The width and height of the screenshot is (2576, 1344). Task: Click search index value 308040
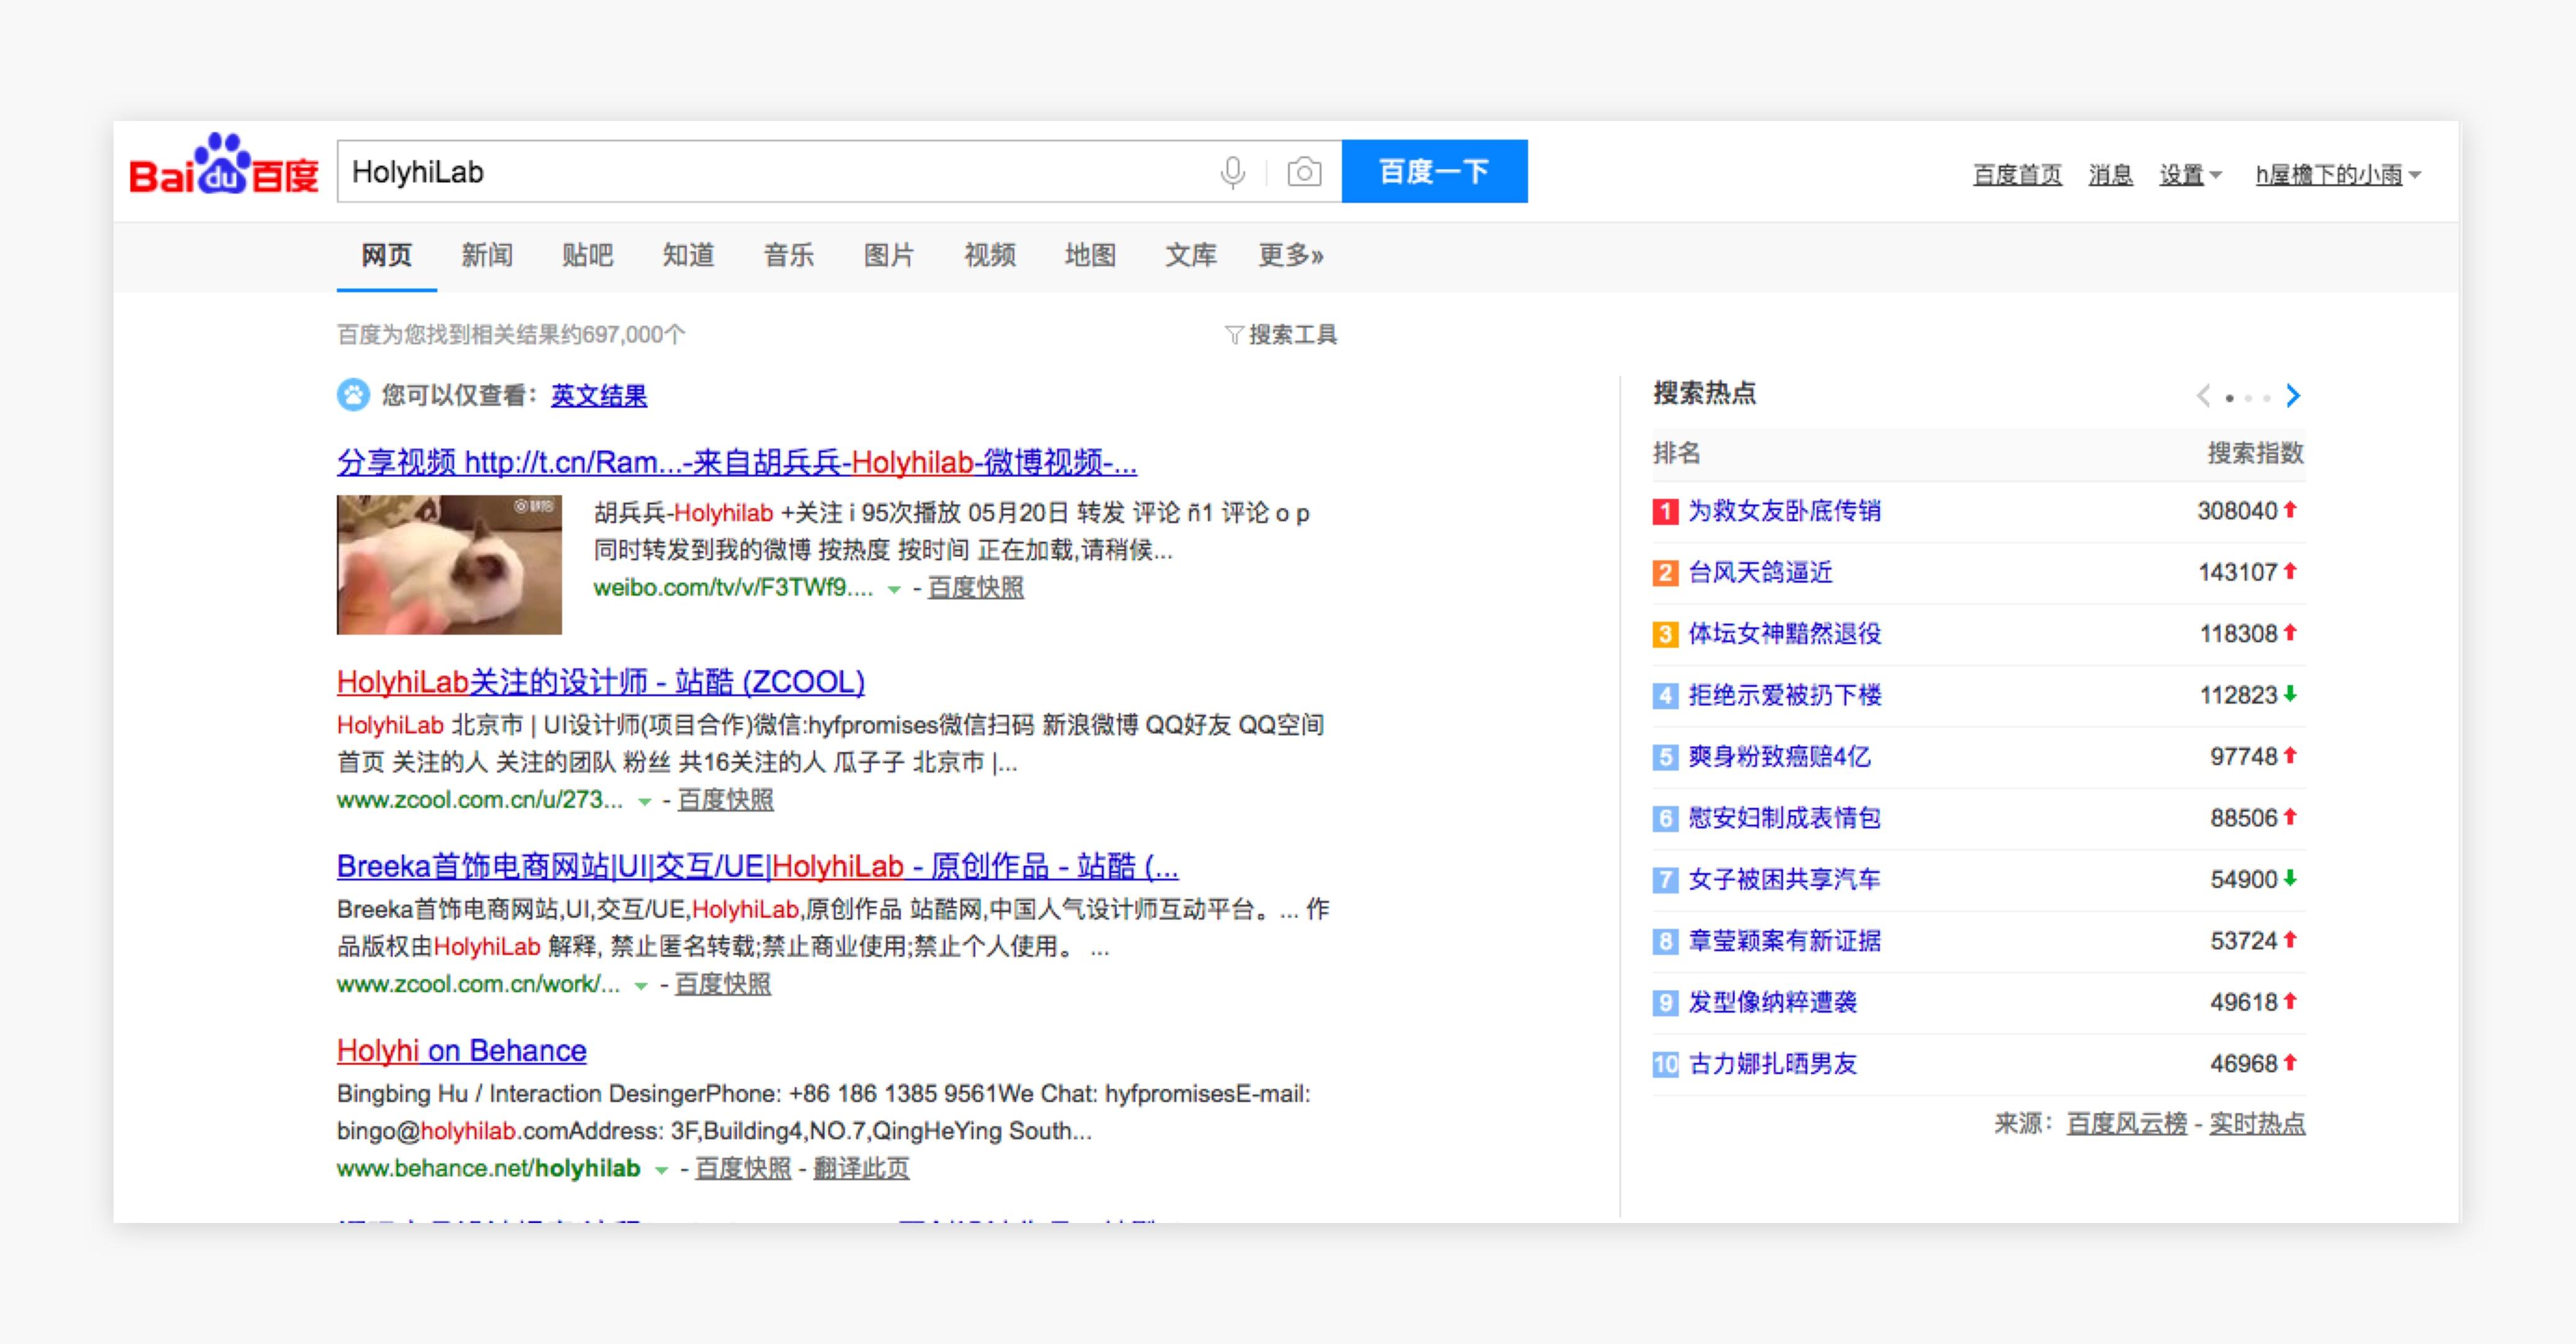[x=2237, y=511]
